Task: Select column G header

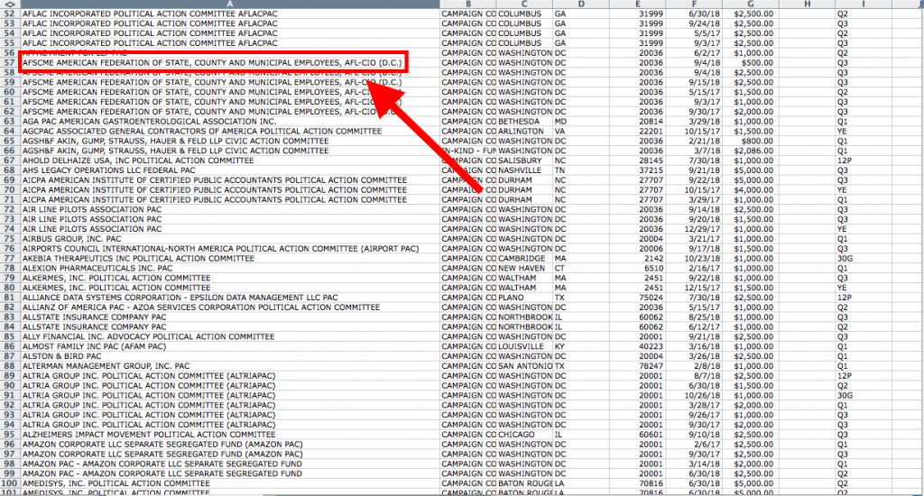Action: pos(751,5)
